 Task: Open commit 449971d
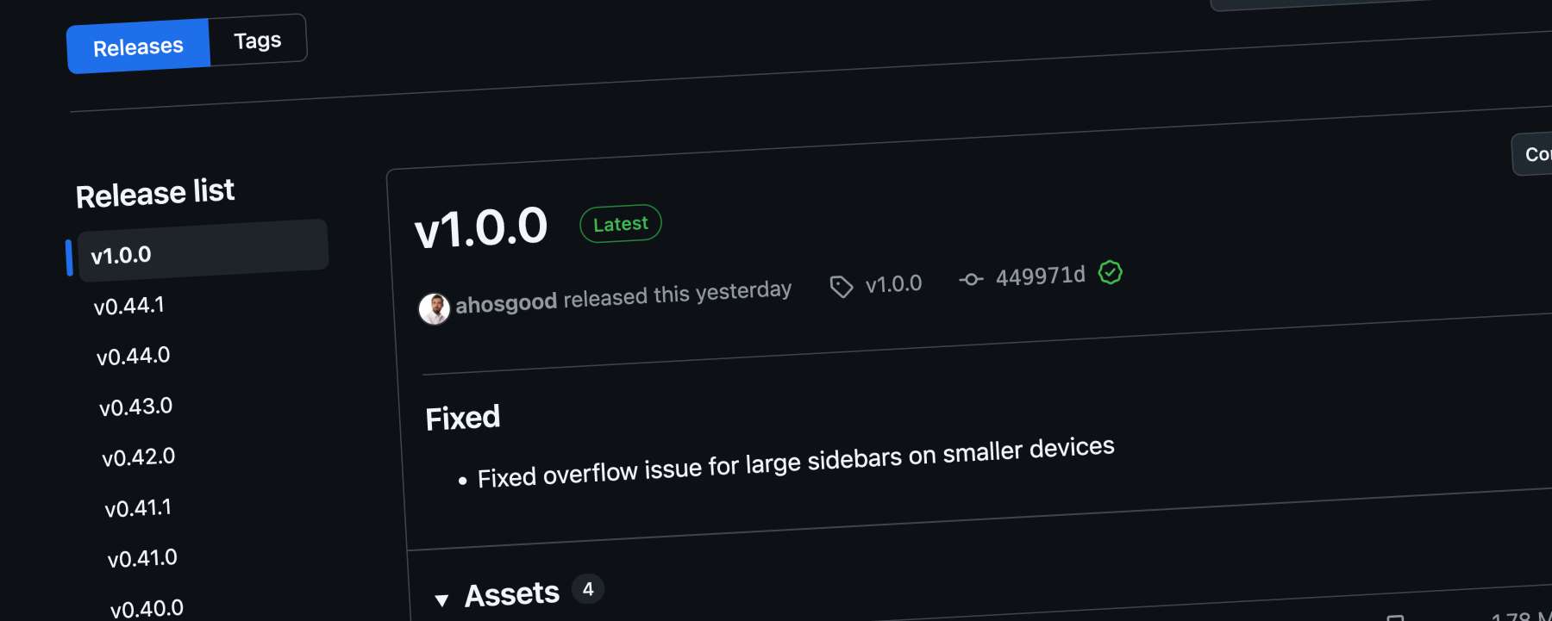[1041, 276]
